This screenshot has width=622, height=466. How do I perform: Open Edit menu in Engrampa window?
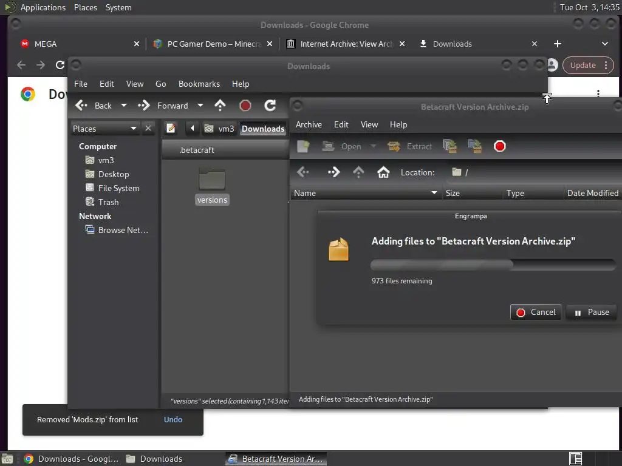pyautogui.click(x=341, y=124)
